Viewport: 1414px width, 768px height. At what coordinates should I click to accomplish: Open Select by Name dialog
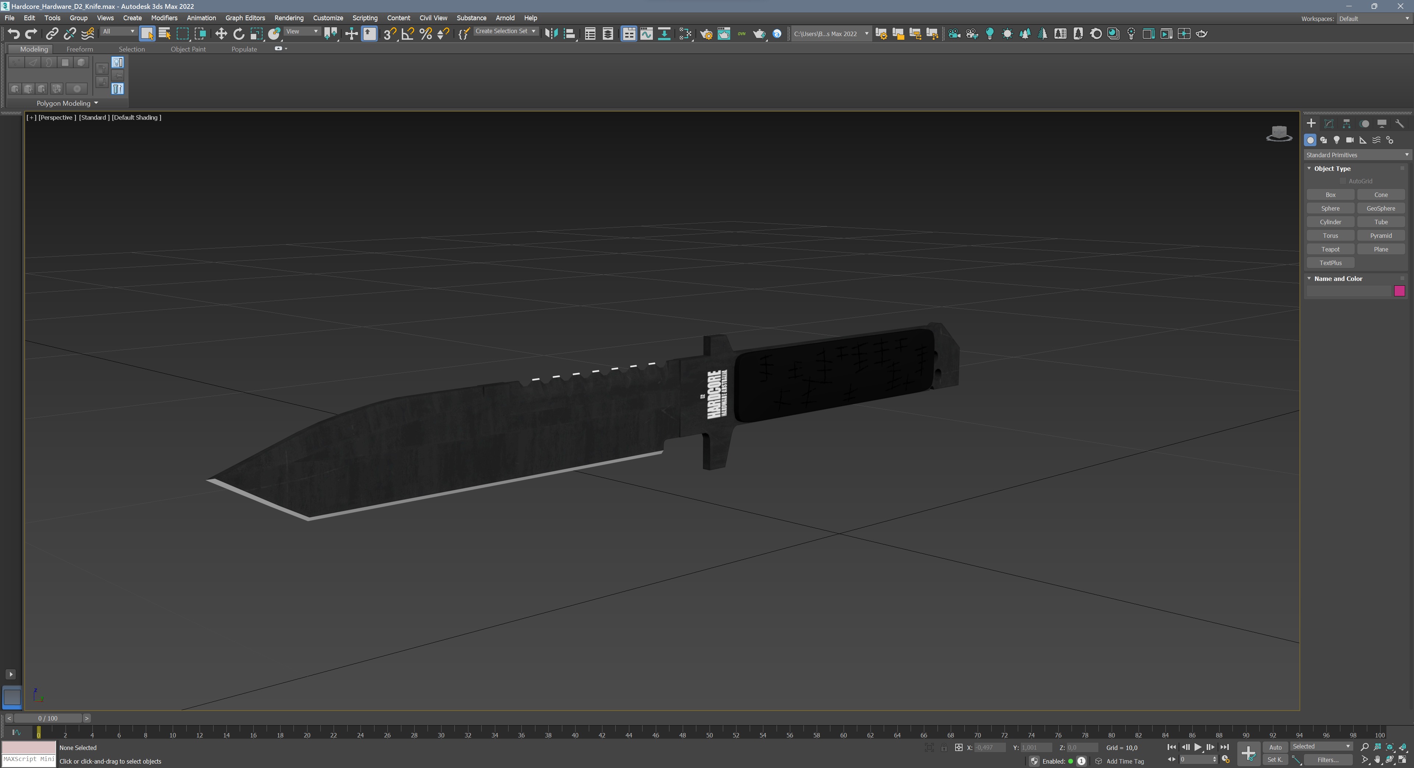tap(165, 34)
